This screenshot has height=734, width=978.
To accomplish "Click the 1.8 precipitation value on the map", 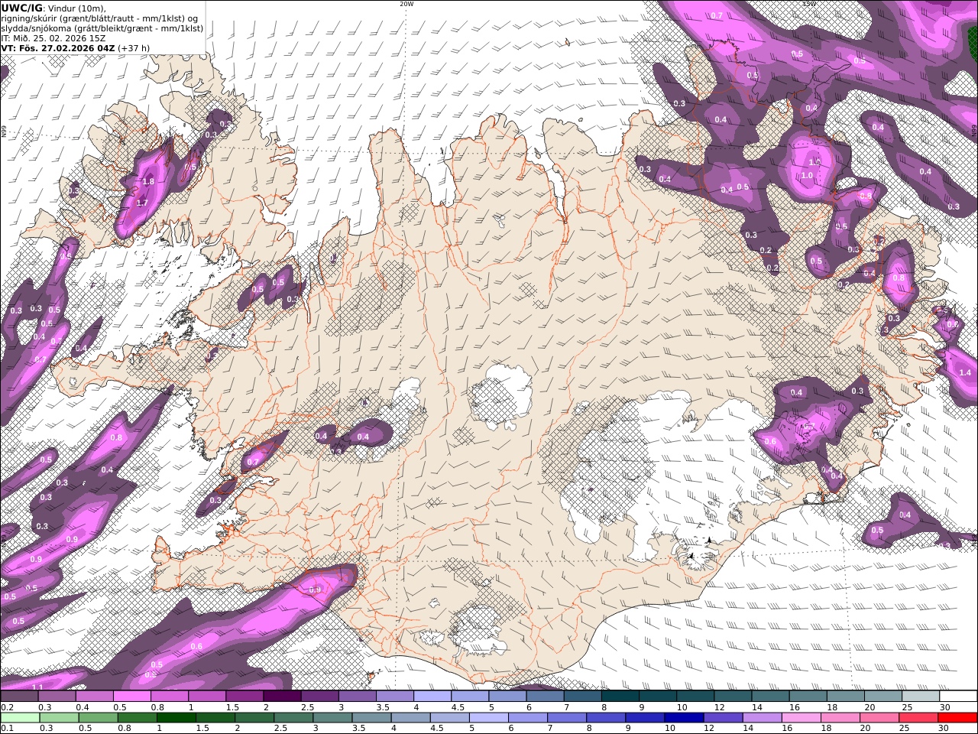I will (x=148, y=182).
